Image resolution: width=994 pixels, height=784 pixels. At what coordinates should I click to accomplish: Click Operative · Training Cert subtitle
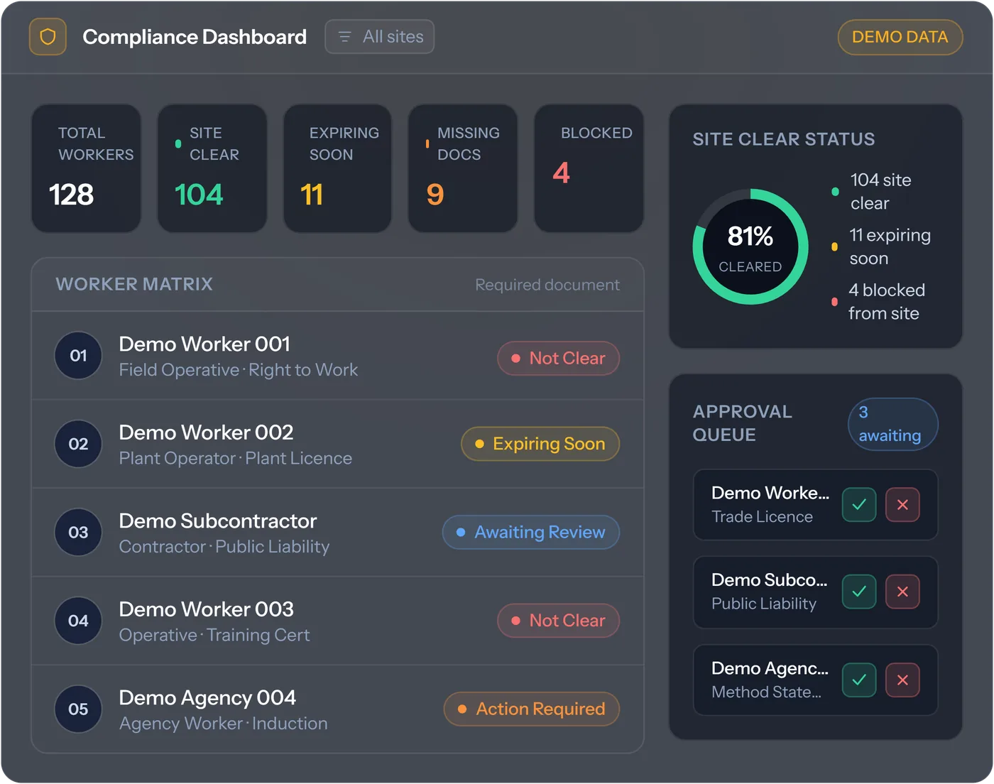(214, 635)
